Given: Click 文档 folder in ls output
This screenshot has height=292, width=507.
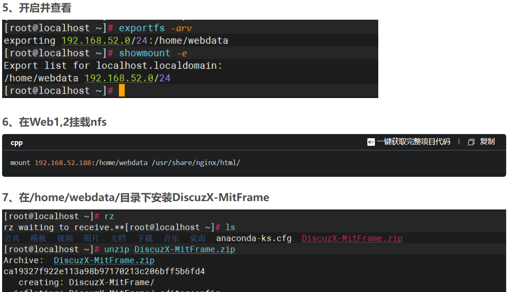Looking at the screenshot, I should click(118, 238).
